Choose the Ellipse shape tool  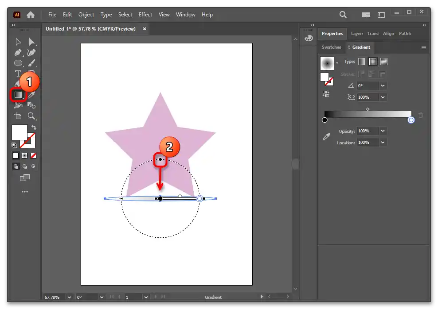[x=18, y=63]
